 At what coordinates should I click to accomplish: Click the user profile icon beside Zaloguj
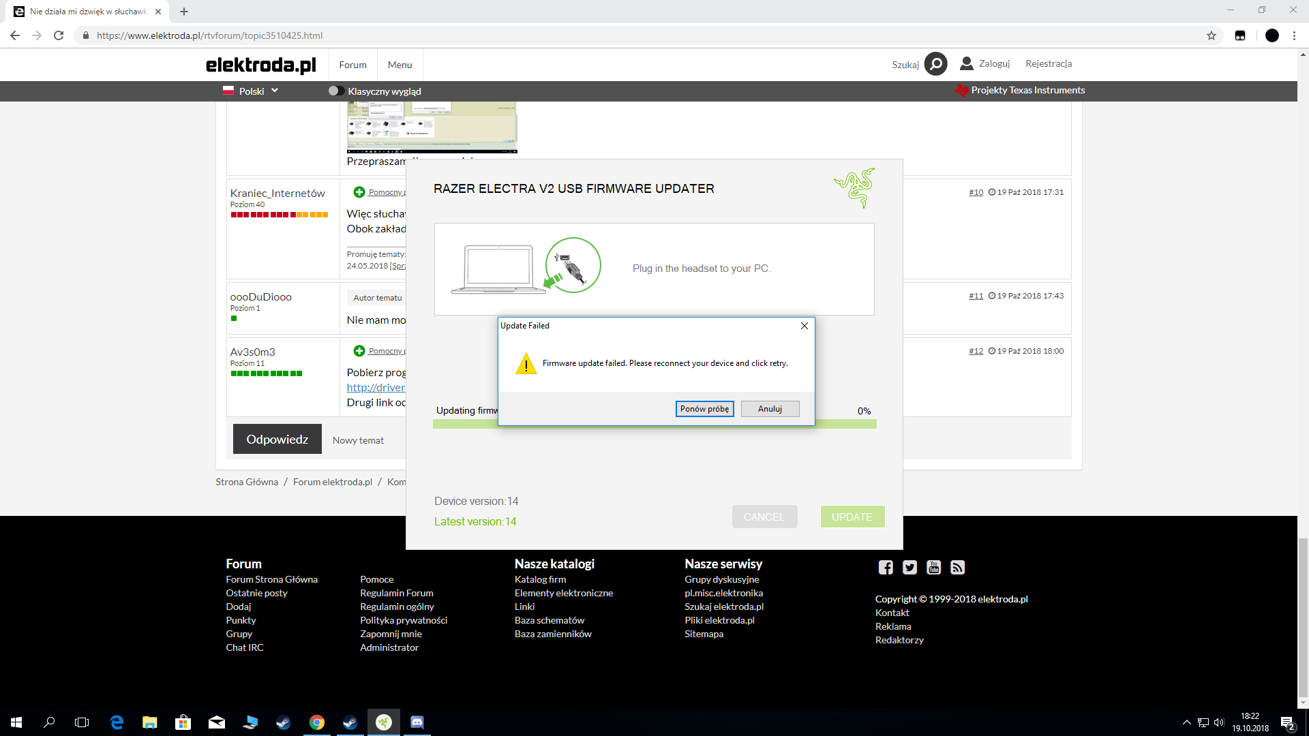pyautogui.click(x=966, y=63)
